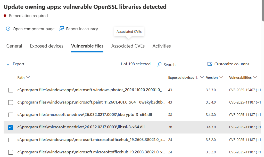
Task: Click exposed devices count 38 in libcrypto row
Action: pyautogui.click(x=170, y=115)
